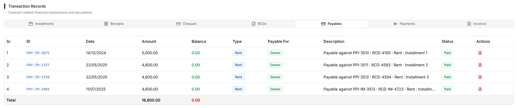Open payable link PAY-IM-2075
This screenshot has width=517, height=108.
click(38, 53)
